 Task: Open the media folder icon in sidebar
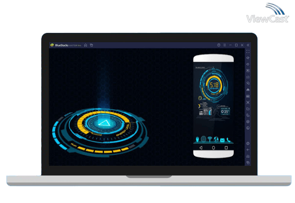248,109
